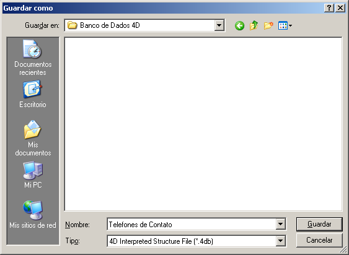Select Mi PC in the sidebar
Image resolution: width=349 pixels, height=255 pixels.
(x=33, y=175)
